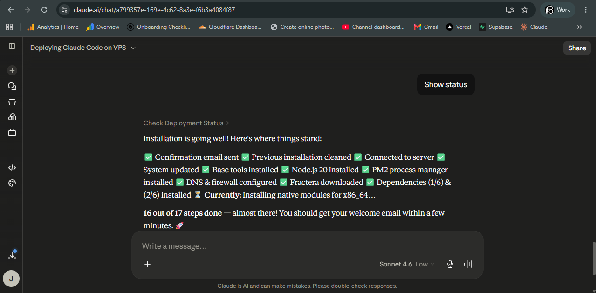Select 'Fractera downloaded' text
Screen dimensions: 596x293
click(x=327, y=182)
